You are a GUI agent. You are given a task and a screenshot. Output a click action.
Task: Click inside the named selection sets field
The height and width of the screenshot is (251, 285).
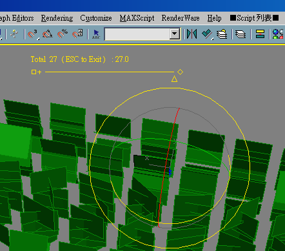point(137,34)
